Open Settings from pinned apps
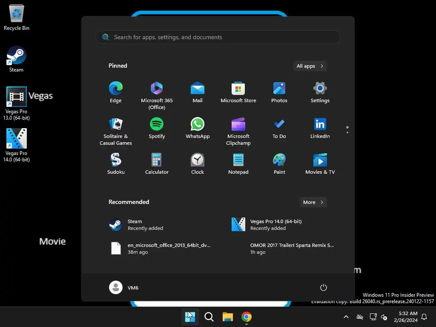Screen dimensions: 436x327 click(x=320, y=92)
